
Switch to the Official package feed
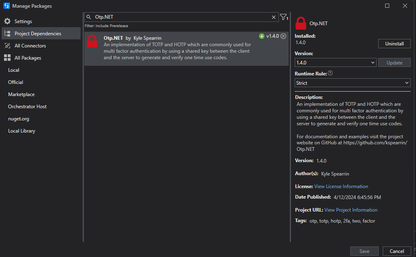click(x=15, y=82)
